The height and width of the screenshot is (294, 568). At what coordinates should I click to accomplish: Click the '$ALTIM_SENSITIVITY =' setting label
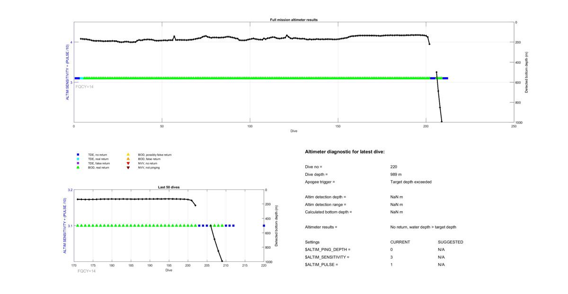coord(327,257)
